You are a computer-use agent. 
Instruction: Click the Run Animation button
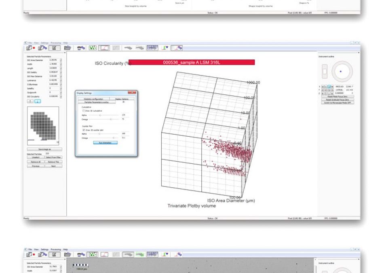coord(105,143)
